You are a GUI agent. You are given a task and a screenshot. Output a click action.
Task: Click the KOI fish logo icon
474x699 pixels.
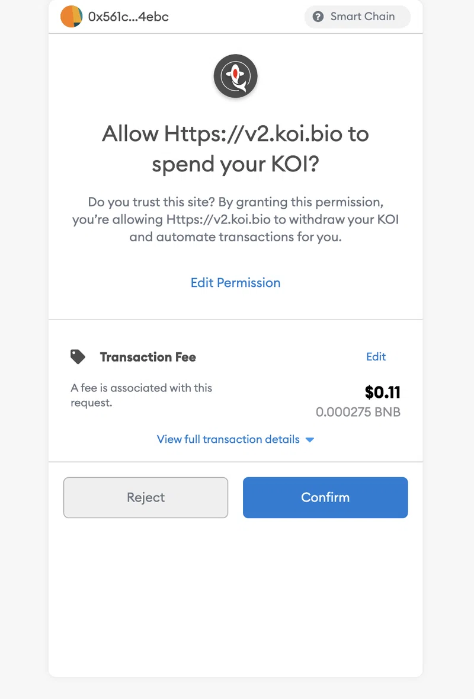(x=236, y=76)
